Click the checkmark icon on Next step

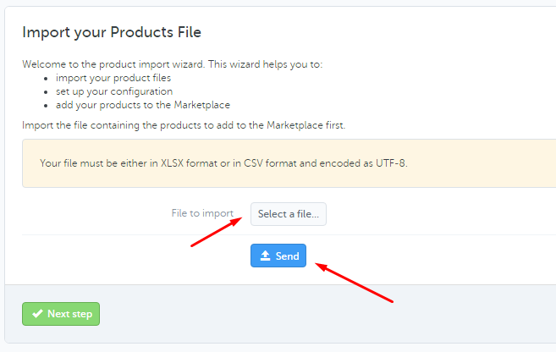[x=37, y=314]
